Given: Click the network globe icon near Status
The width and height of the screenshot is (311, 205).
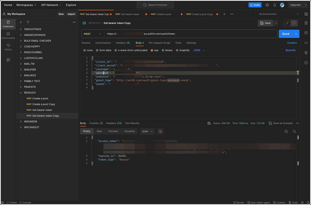Looking at the screenshot, I should pos(209,123).
